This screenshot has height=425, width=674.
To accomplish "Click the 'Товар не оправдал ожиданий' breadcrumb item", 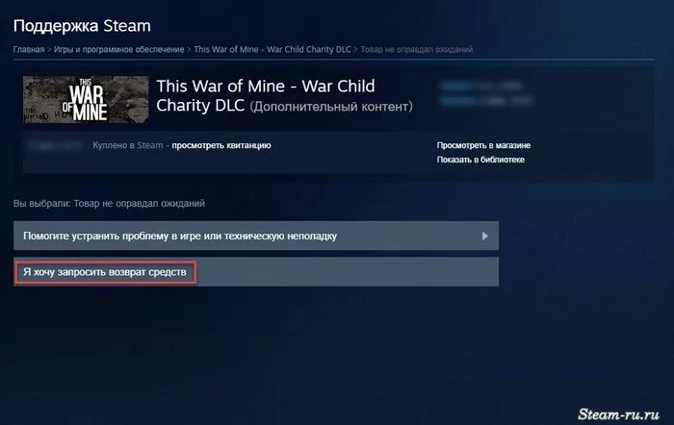I will tap(417, 49).
